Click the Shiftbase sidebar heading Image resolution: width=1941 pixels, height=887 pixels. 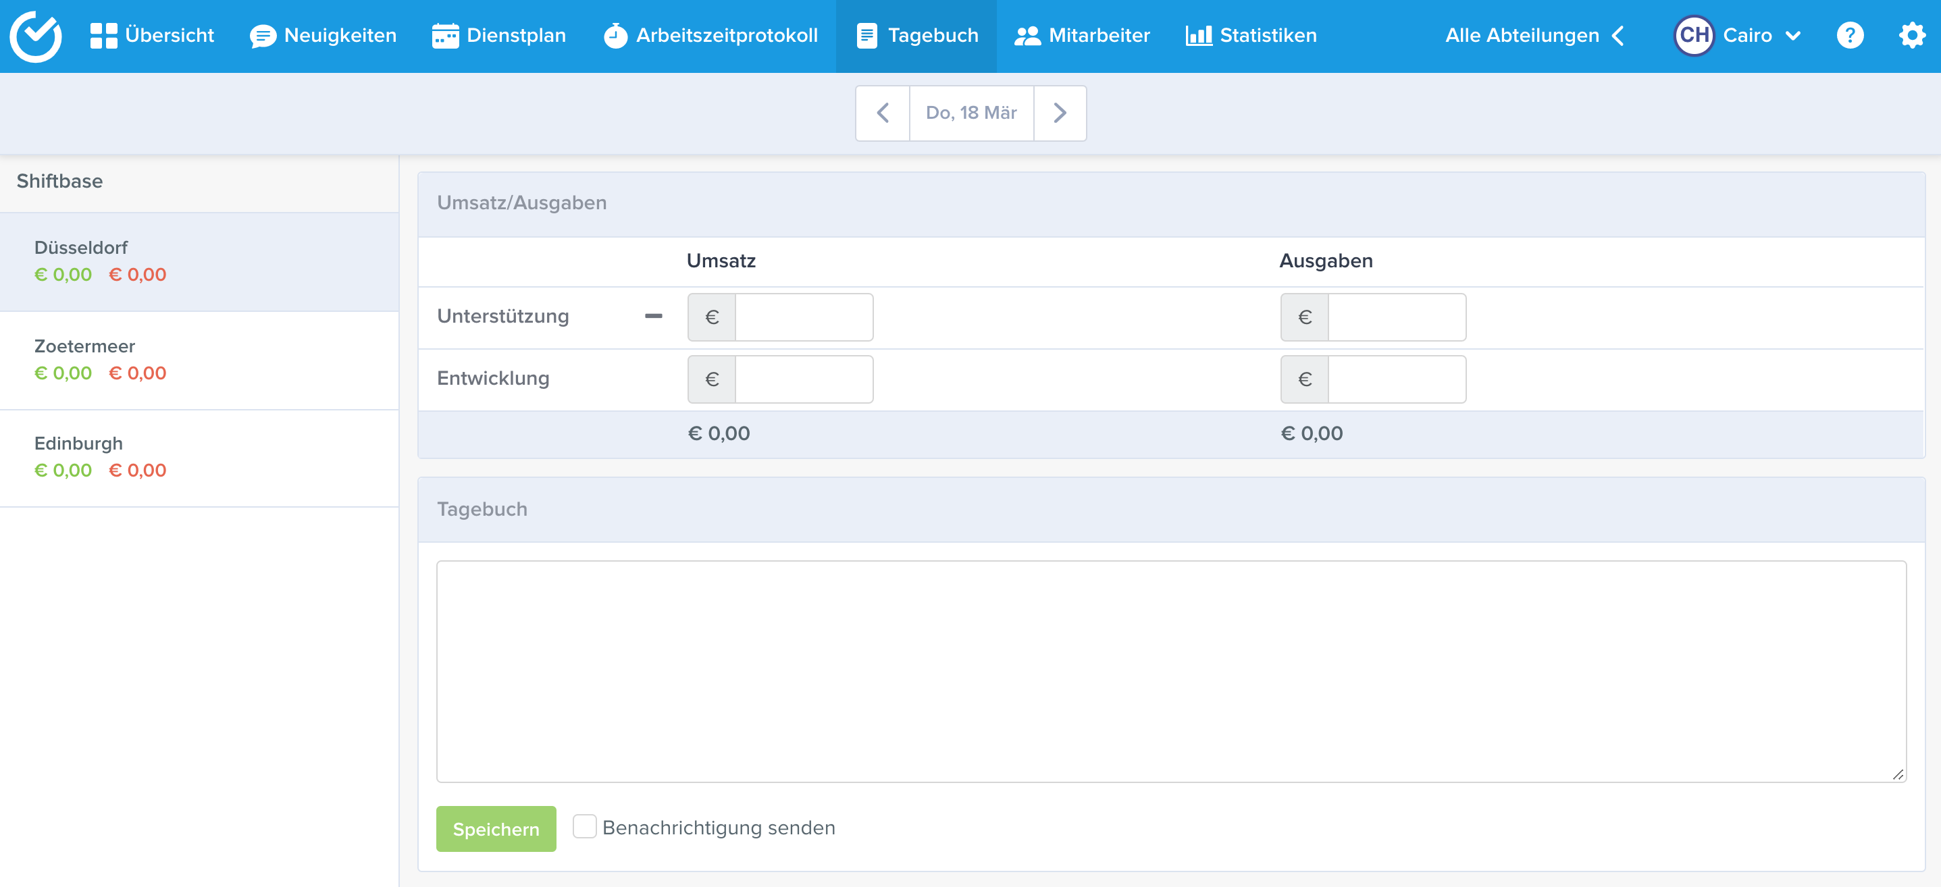tap(59, 181)
